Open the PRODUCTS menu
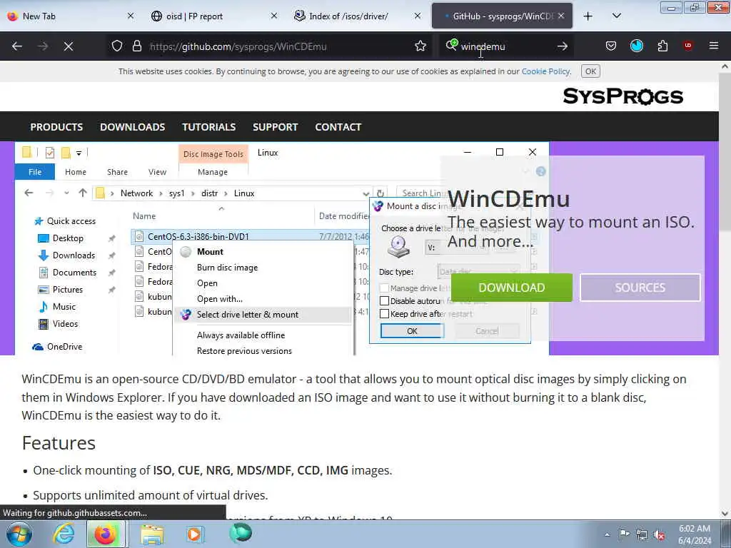 point(56,127)
